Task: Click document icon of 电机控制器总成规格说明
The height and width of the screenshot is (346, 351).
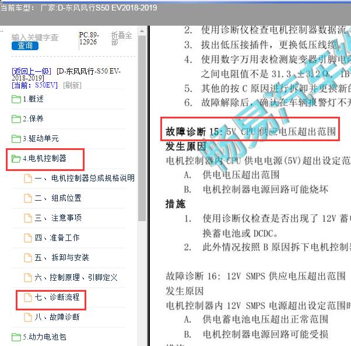Action: click(x=28, y=179)
